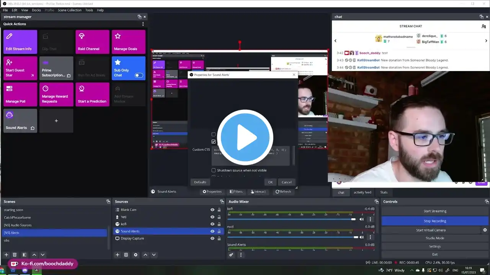
Task: Check 'Shutdown source when not visible' box
Action: [x=214, y=170]
